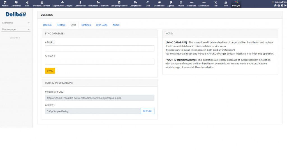Image resolution: width=287 pixels, height=152 pixels.
Task: Click the API URL input field
Action: pos(99,48)
